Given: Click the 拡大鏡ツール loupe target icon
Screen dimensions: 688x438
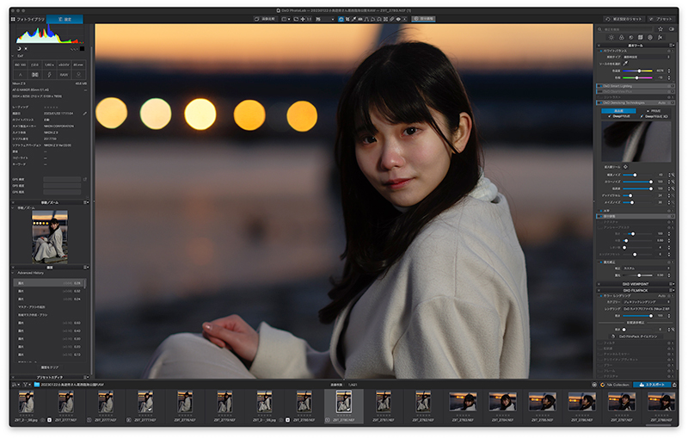Looking at the screenshot, I should [x=626, y=167].
